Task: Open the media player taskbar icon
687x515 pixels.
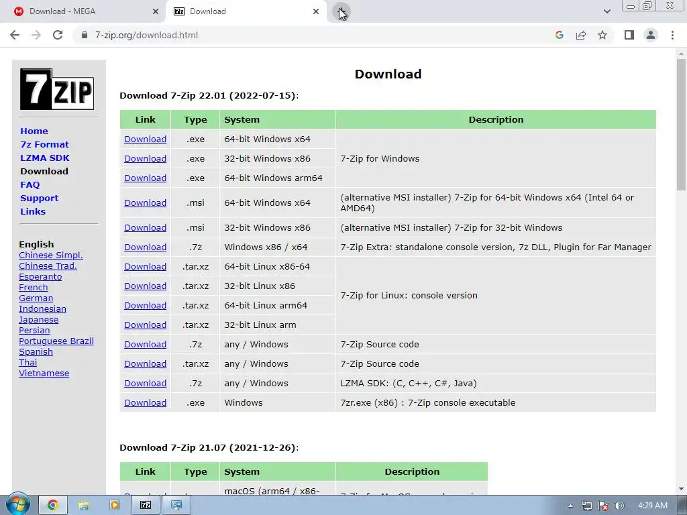Action: (x=114, y=506)
